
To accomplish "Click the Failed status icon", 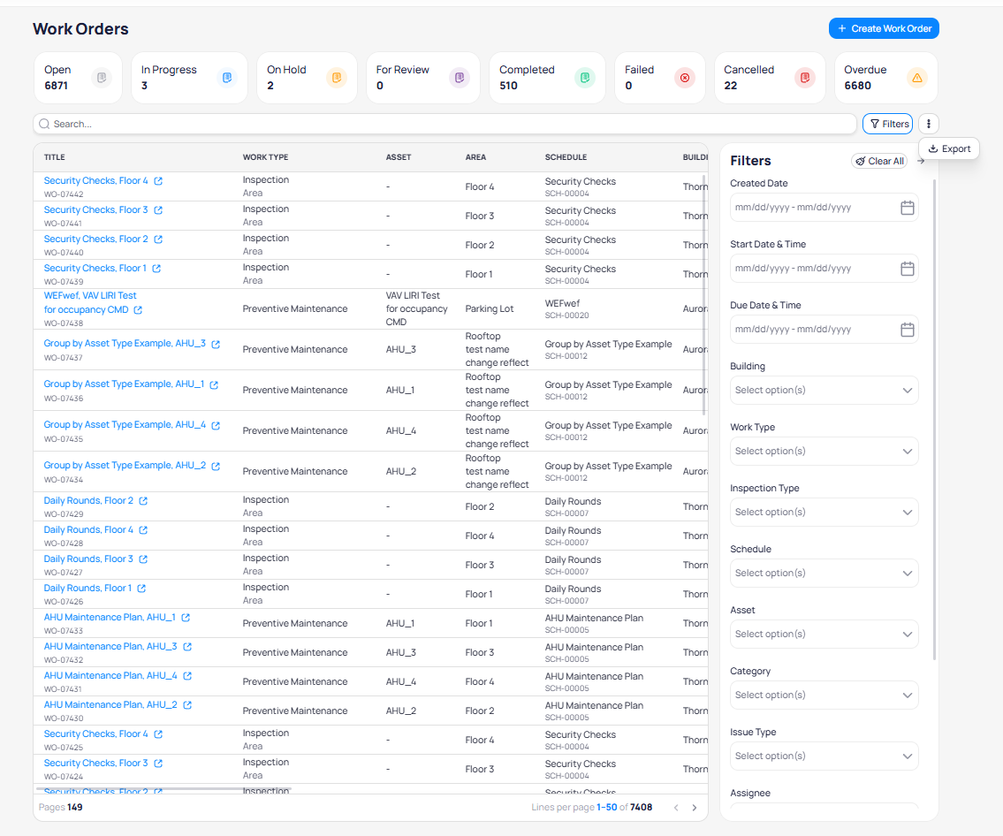I will pos(684,78).
